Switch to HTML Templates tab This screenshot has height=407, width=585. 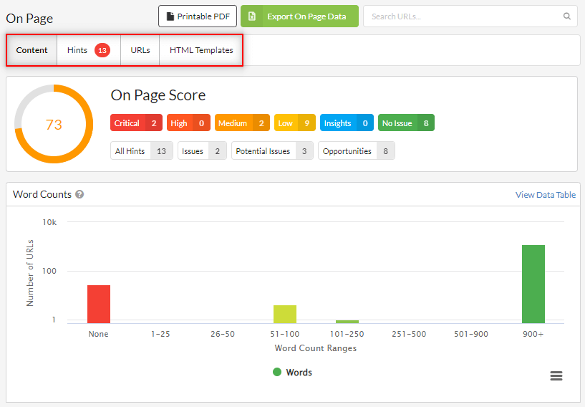coord(201,50)
